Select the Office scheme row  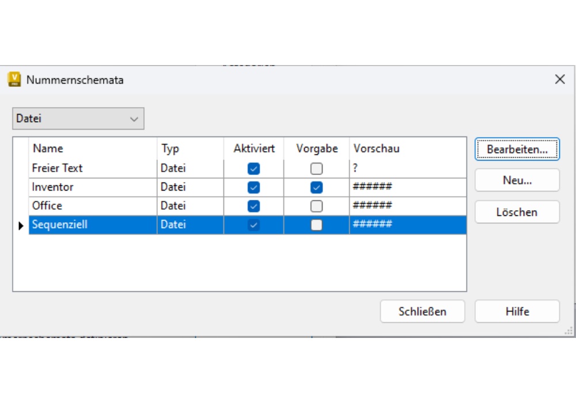point(47,206)
